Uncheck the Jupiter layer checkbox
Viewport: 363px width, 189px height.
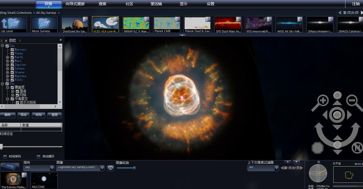coord(12,65)
